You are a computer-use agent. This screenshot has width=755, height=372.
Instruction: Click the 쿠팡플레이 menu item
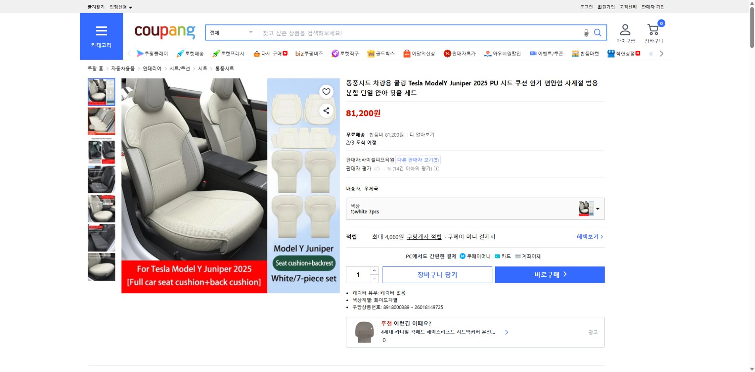(x=153, y=53)
